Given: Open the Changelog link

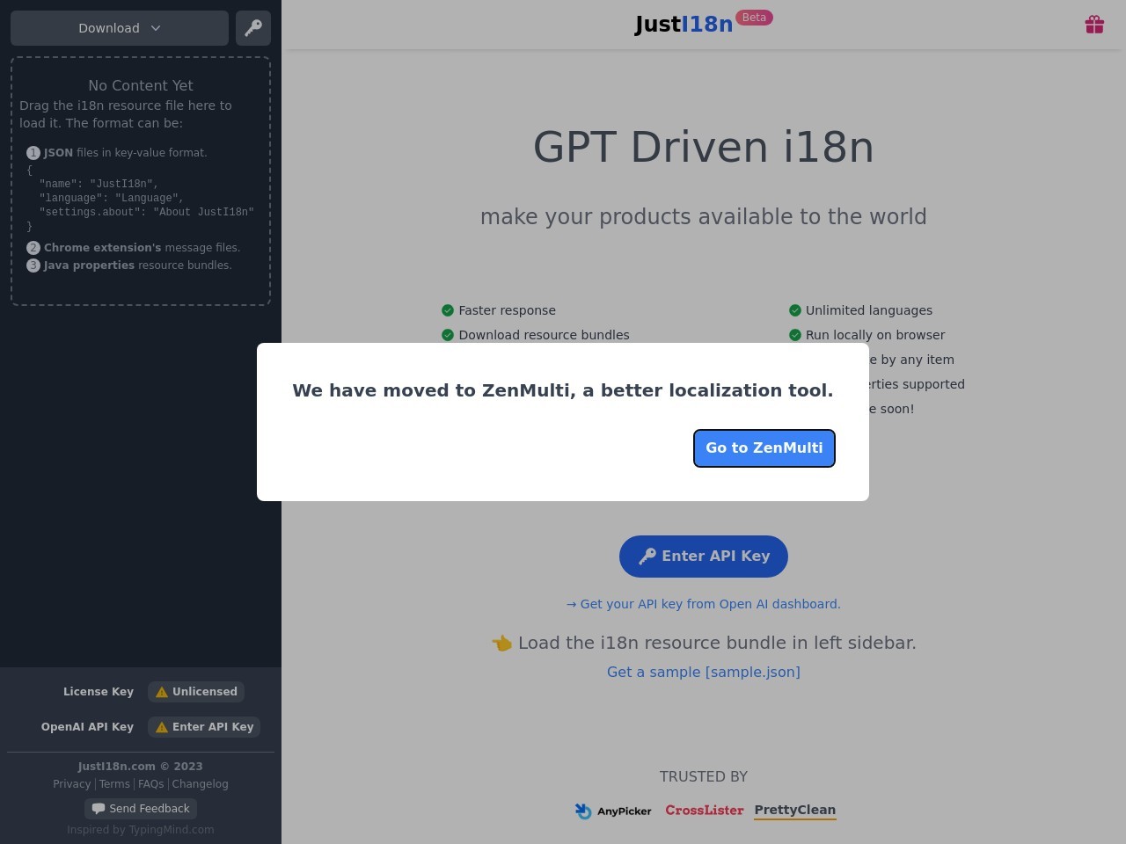Looking at the screenshot, I should [200, 784].
